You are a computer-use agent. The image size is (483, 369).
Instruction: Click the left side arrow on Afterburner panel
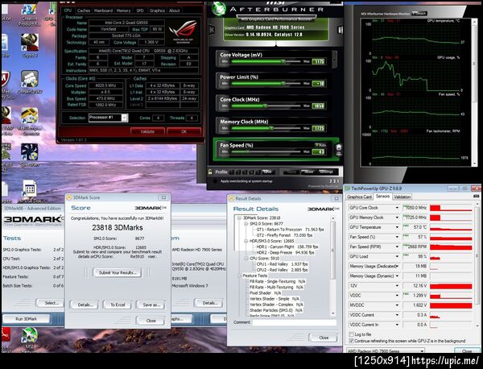[x=212, y=30]
